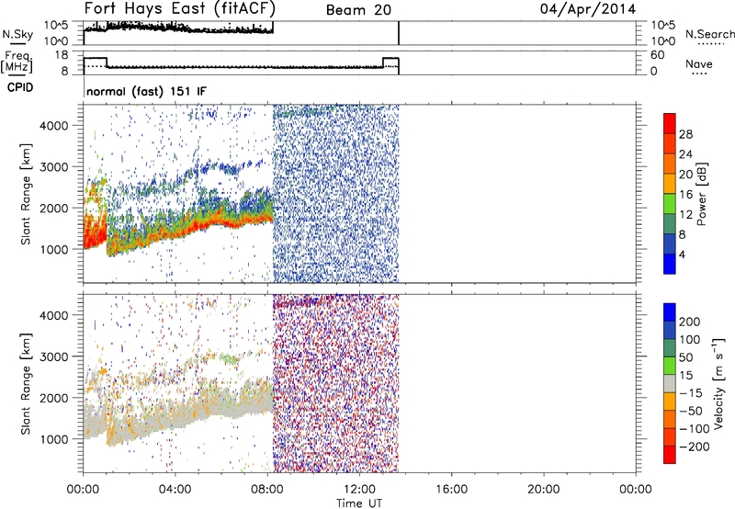Click the '28' Power colorbar tick
Image resolution: width=735 pixels, height=509 pixels.
(x=685, y=134)
